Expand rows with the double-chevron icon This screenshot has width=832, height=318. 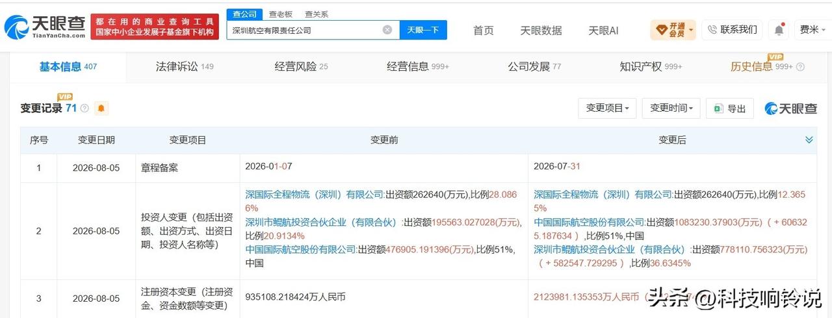tap(809, 140)
